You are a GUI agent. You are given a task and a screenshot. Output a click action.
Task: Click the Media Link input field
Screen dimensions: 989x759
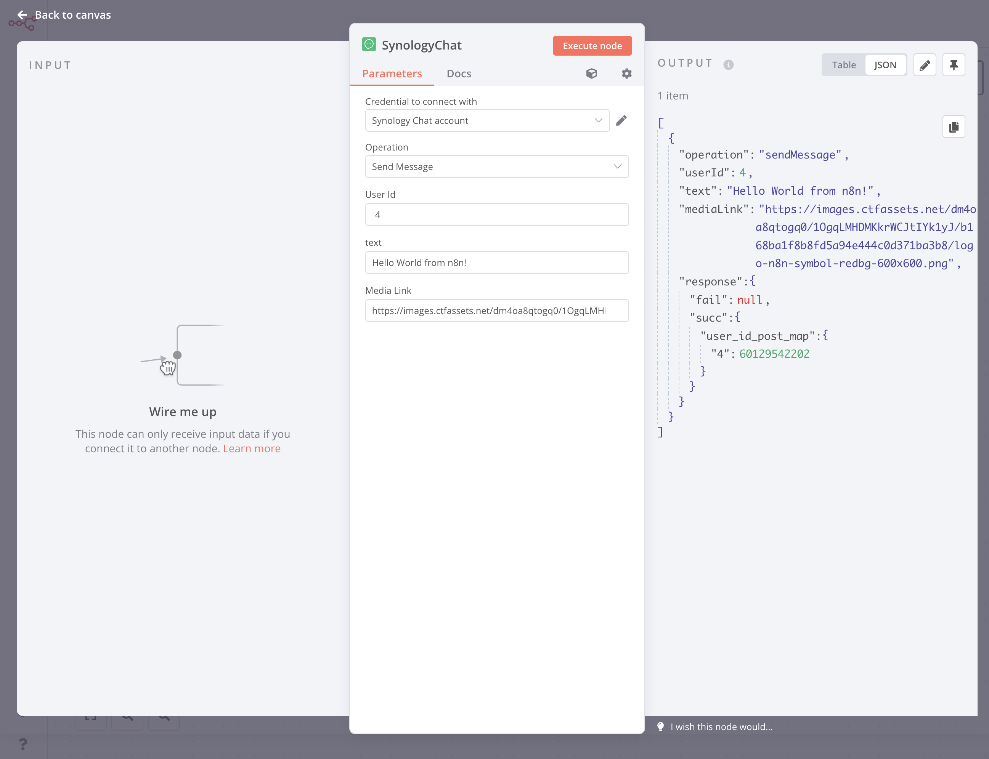tap(496, 311)
